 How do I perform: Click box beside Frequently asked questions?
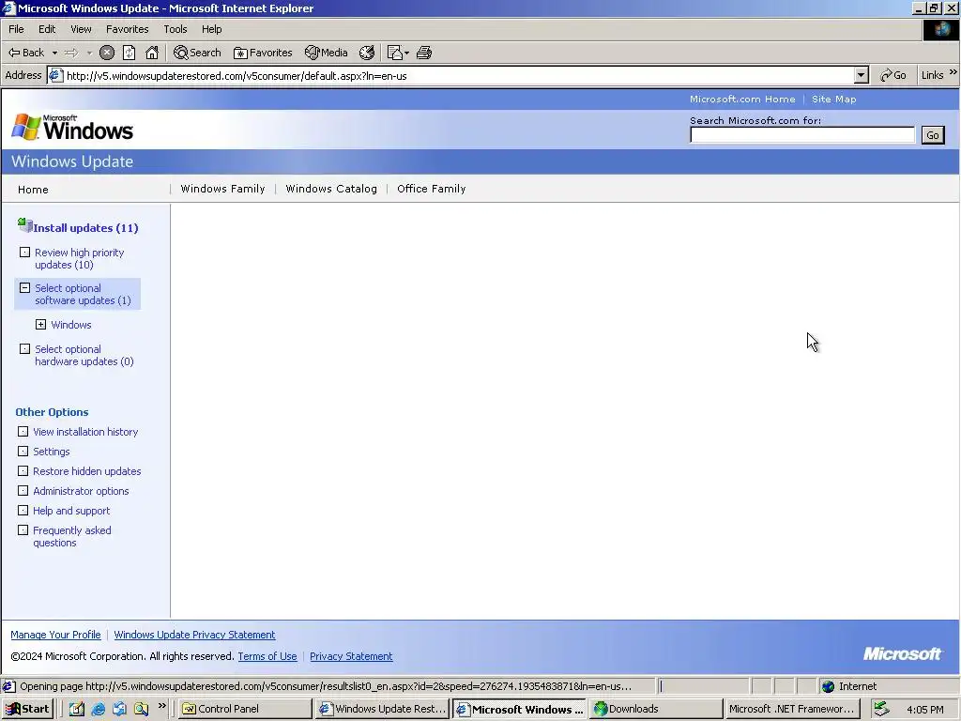(x=23, y=529)
